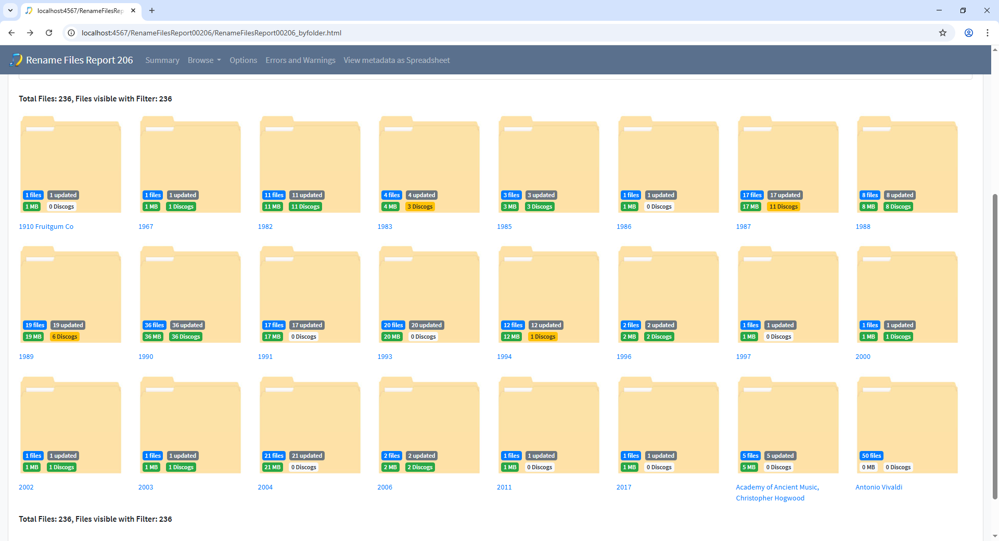
Task: View site information icon in address bar
Action: [72, 33]
